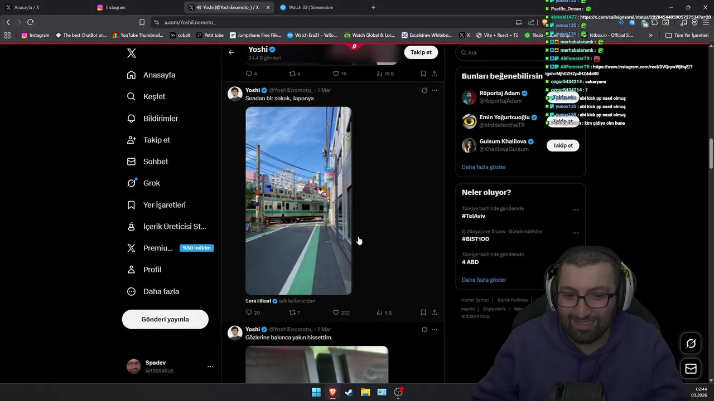Click Daha fazla göster under Bunları beğenebilirsin

(x=484, y=167)
